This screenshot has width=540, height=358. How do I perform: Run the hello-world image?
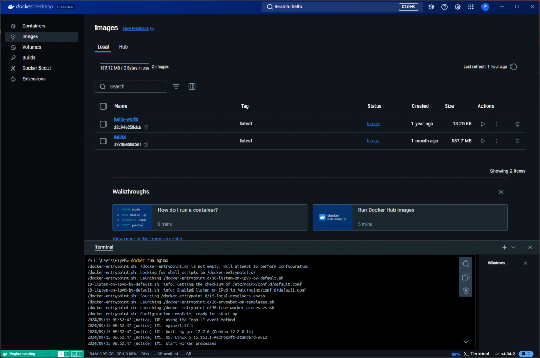[x=483, y=124]
